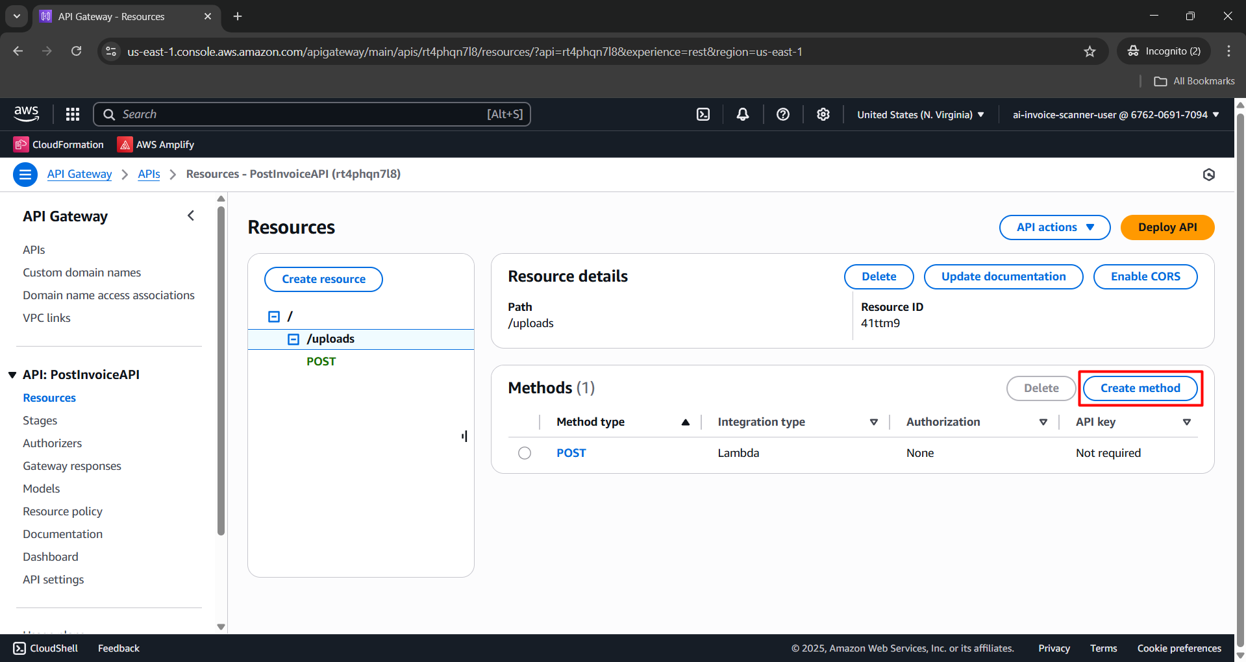1246x662 pixels.
Task: Click the AWS logo home icon
Action: point(27,114)
